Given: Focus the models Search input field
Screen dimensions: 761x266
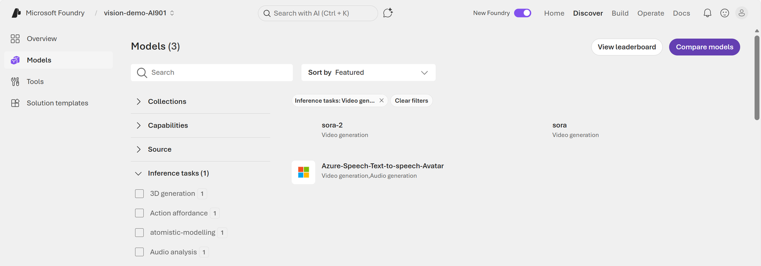Looking at the screenshot, I should [x=212, y=72].
